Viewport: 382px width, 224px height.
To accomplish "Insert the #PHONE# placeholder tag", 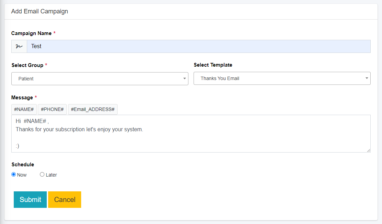I will point(52,109).
